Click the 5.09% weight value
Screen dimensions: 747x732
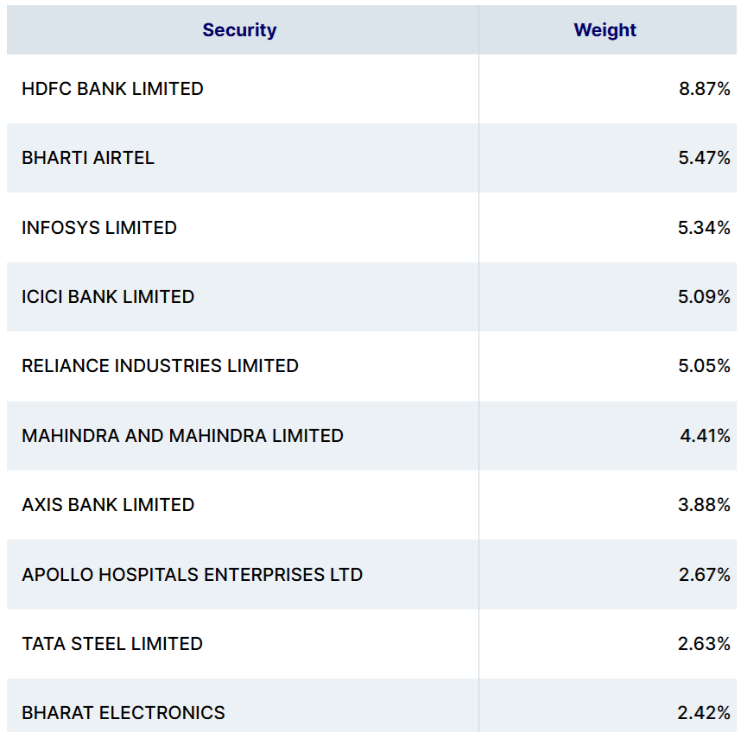point(704,297)
